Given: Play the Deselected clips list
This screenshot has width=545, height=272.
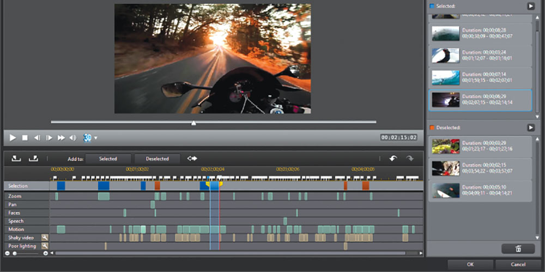Looking at the screenshot, I should tap(531, 127).
